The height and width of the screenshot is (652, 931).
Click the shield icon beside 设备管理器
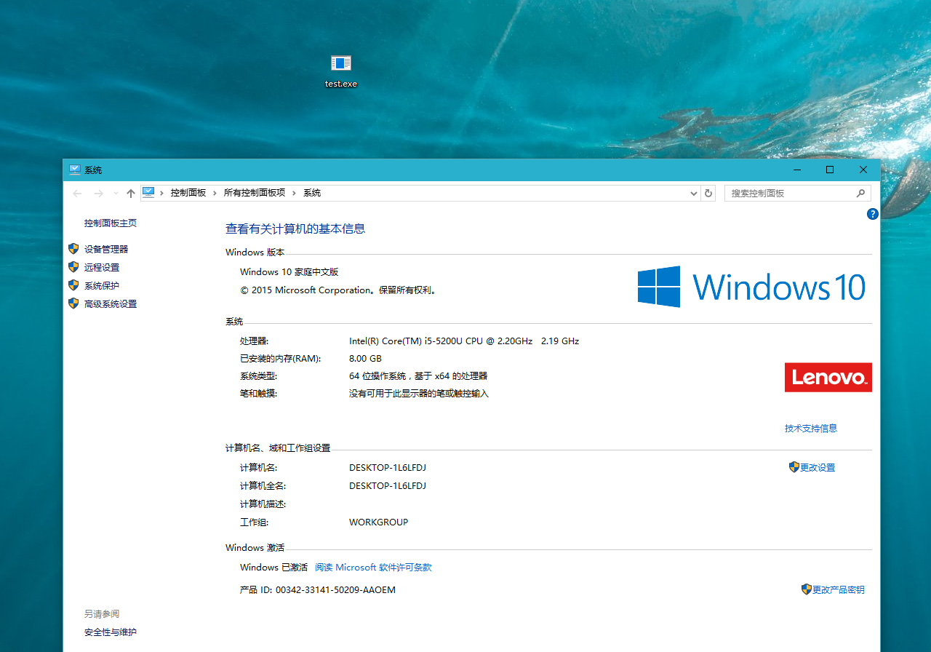coord(73,249)
